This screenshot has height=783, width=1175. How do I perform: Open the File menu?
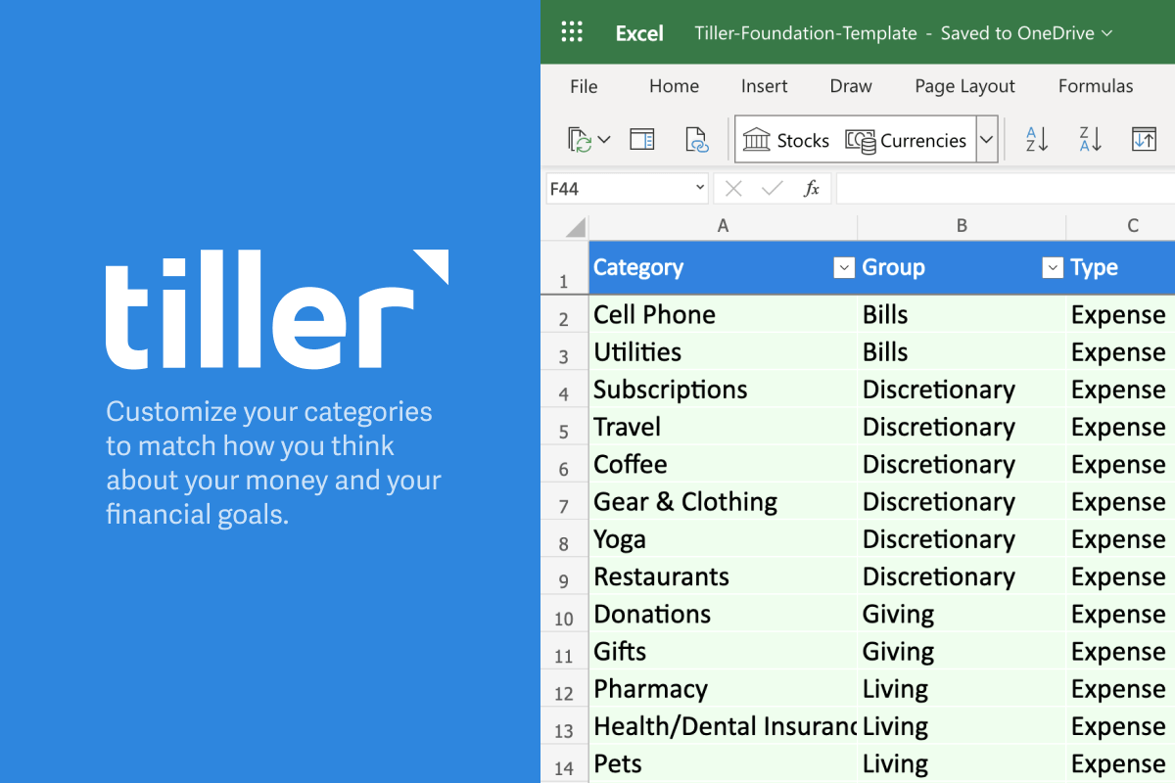(584, 86)
